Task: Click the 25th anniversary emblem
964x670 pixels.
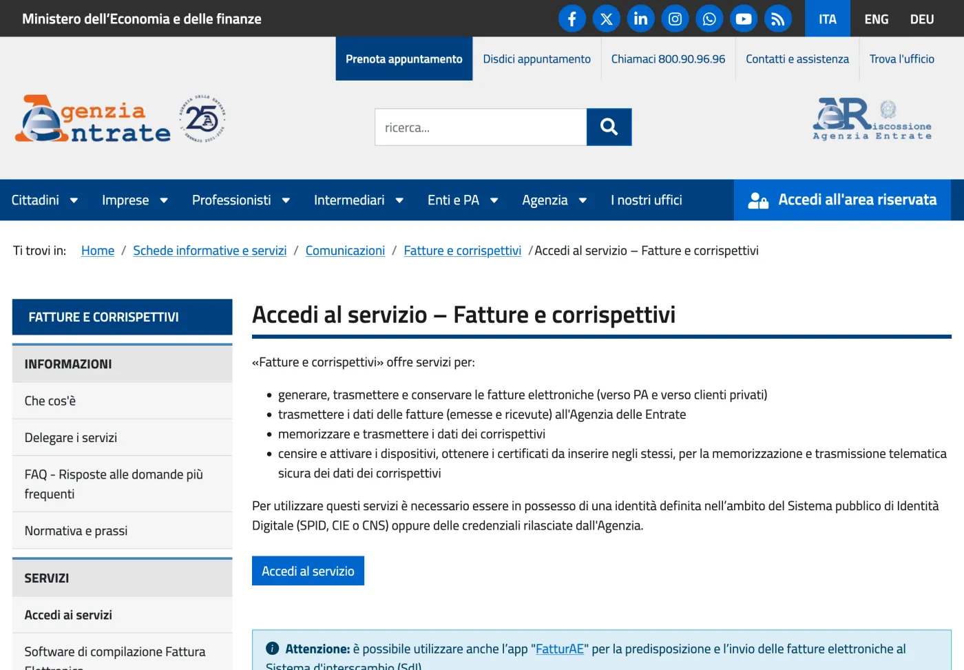Action: click(202, 119)
